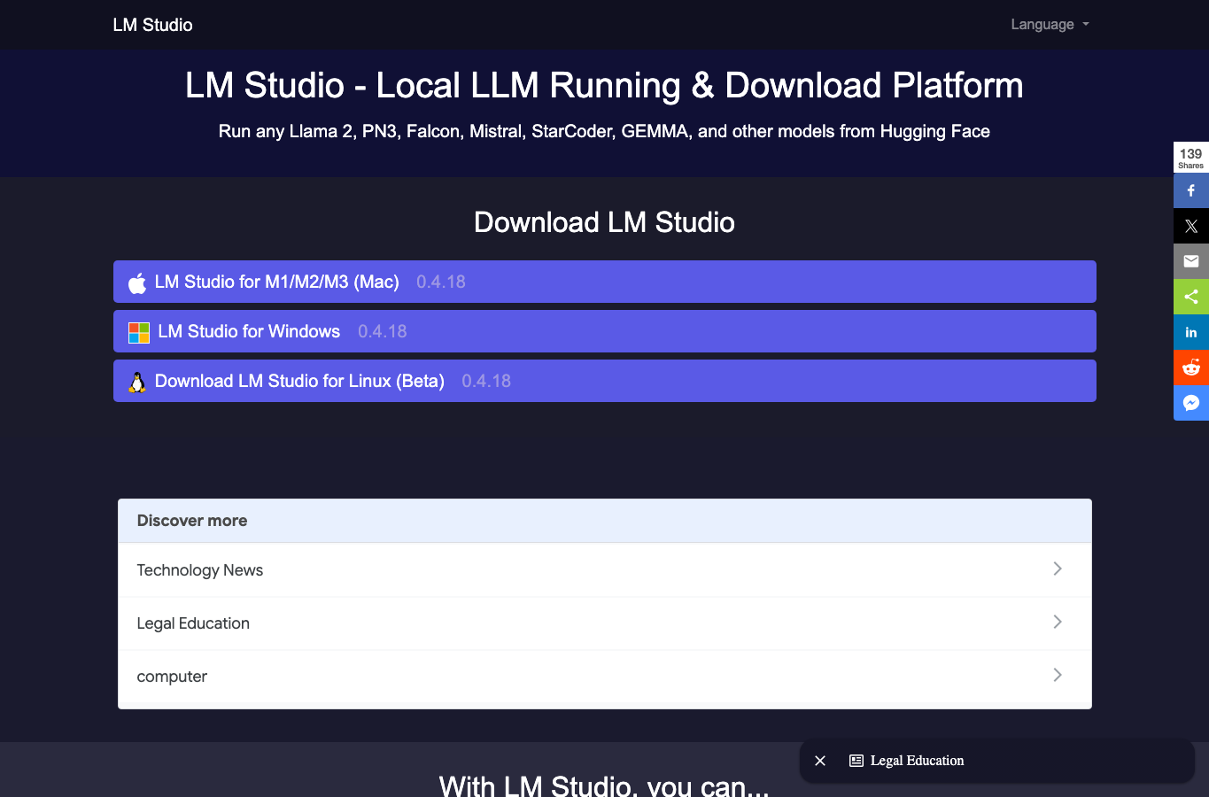Click the main LM Studio platform title
Viewport: 1209px width, 797px height.
point(604,86)
